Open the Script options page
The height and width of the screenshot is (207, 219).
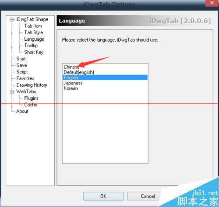click(x=22, y=72)
